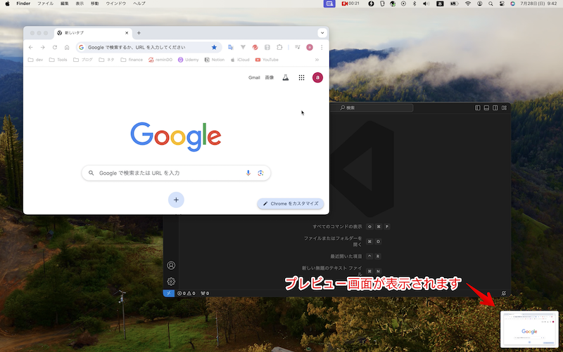Click 最近開いた項目 in VS Code
The height and width of the screenshot is (352, 563).
coord(346,256)
